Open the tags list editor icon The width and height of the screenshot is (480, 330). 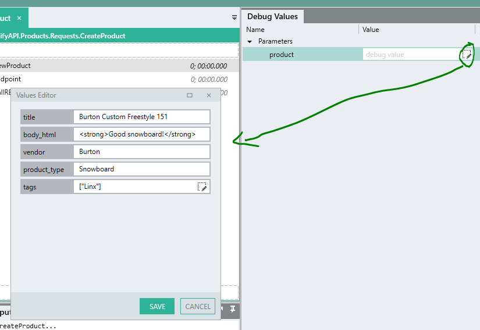click(x=202, y=186)
